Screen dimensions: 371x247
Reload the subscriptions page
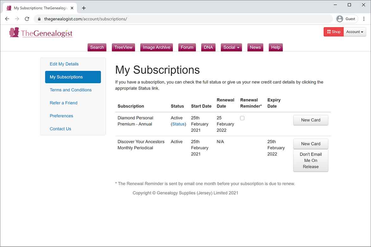27,19
